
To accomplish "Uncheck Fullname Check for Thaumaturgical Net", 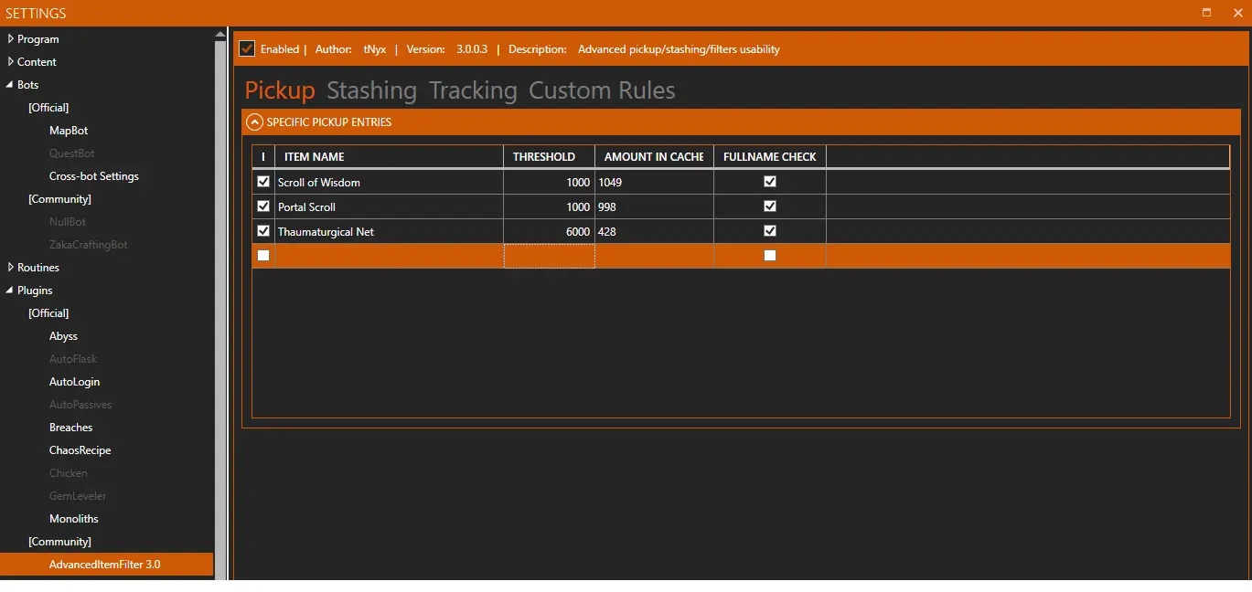I will click(770, 231).
